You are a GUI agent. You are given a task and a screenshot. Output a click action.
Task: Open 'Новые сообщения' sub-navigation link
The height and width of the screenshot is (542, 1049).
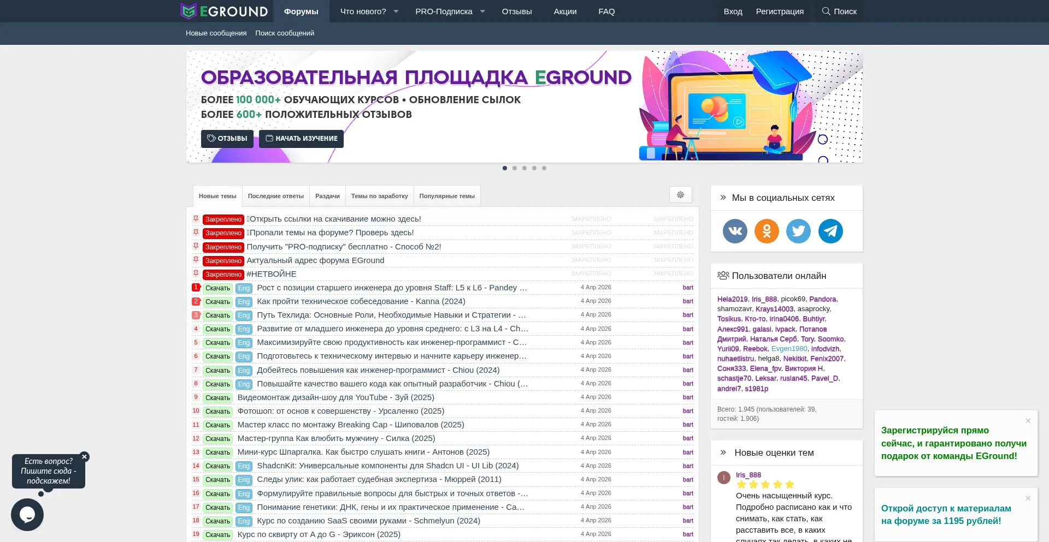pyautogui.click(x=216, y=33)
